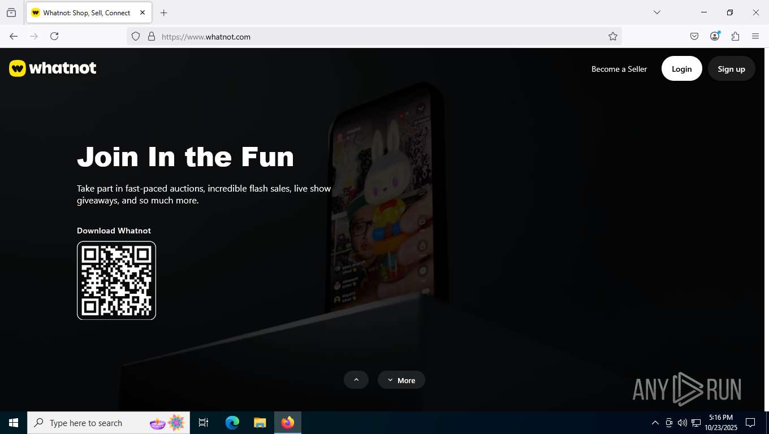Open the Firefox application menu
This screenshot has height=434, width=769.
[755, 36]
